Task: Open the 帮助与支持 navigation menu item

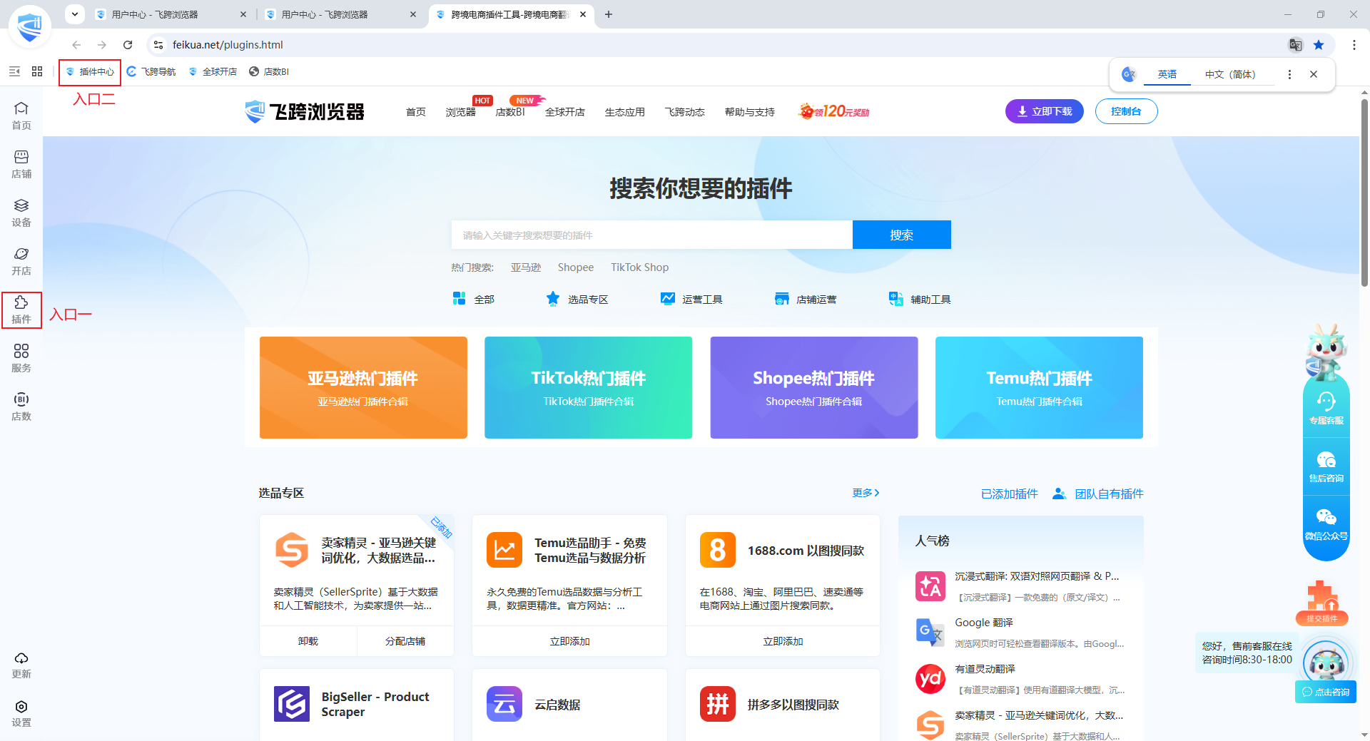Action: pyautogui.click(x=750, y=112)
